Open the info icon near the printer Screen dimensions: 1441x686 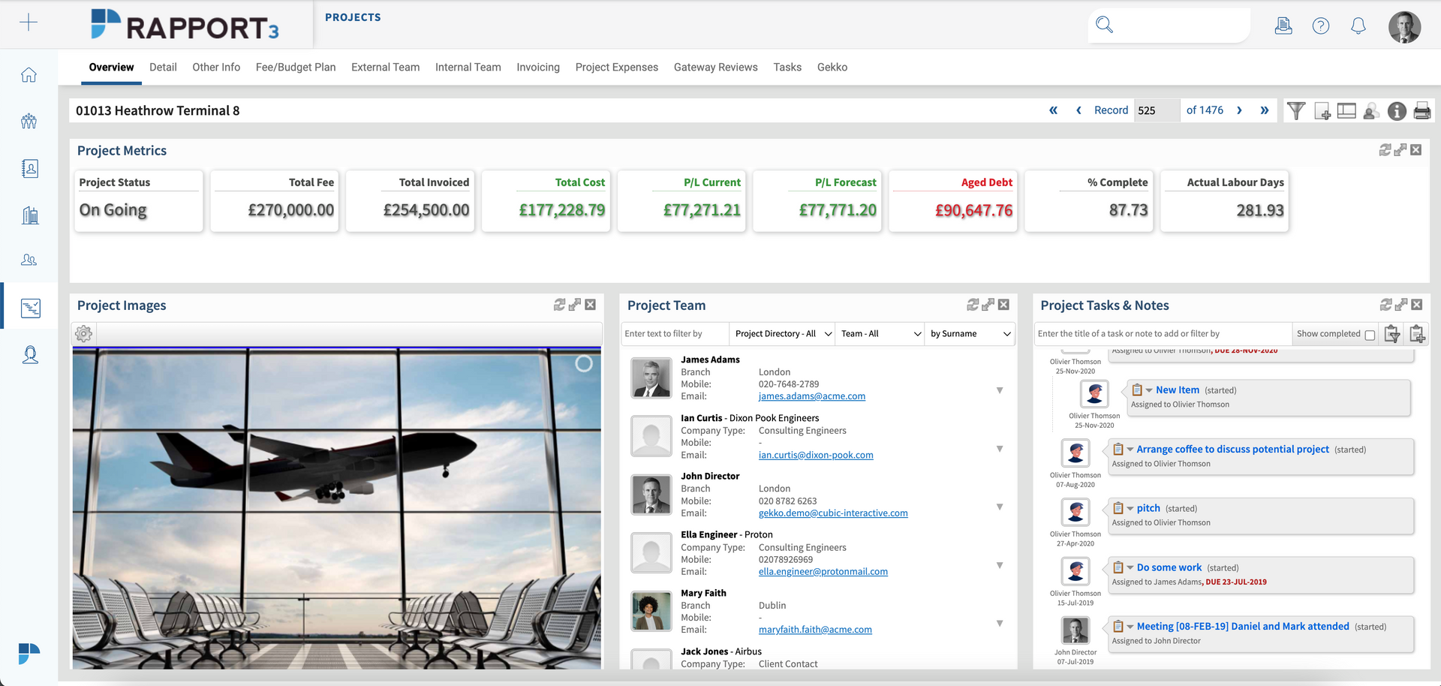tap(1397, 110)
